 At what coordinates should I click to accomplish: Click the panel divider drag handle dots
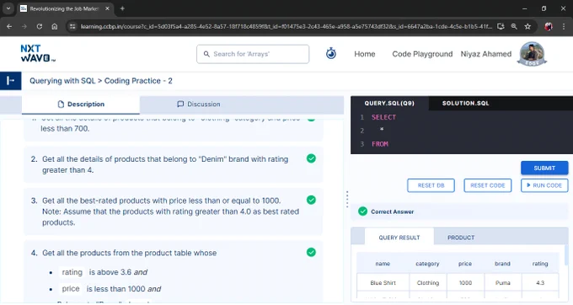pos(347,200)
